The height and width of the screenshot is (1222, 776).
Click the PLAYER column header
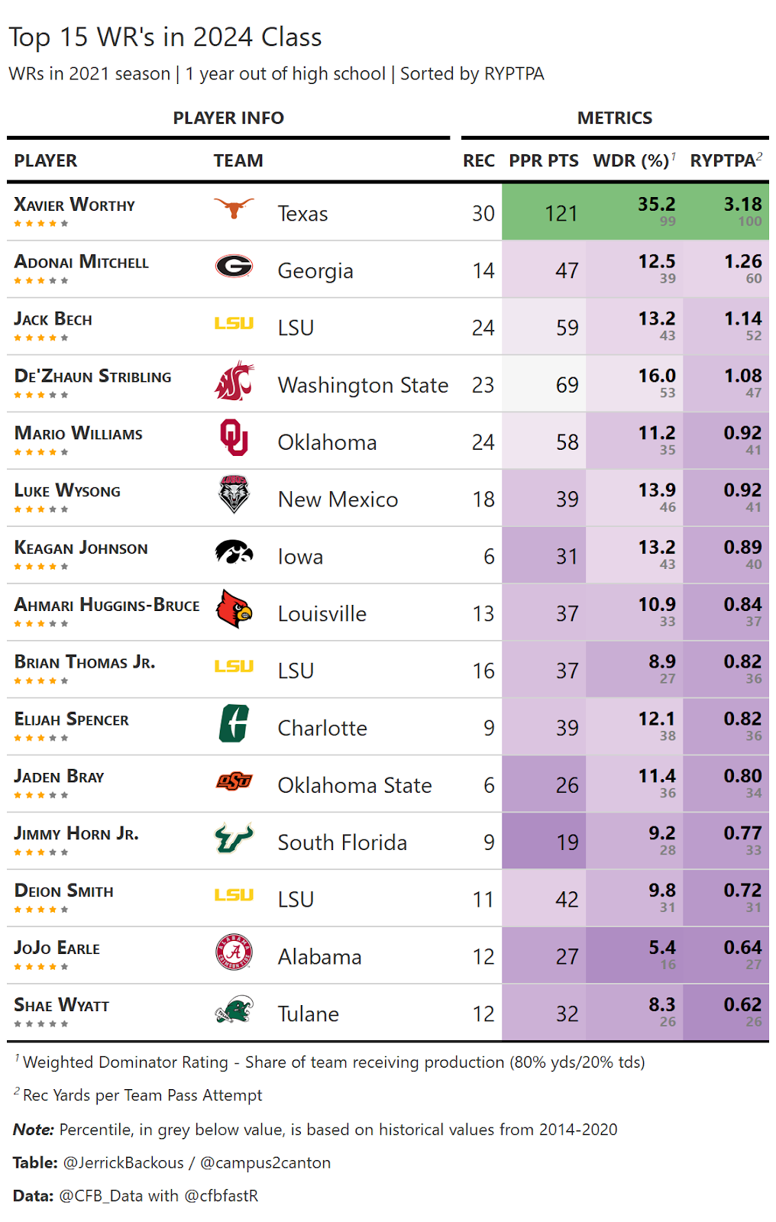pyautogui.click(x=46, y=160)
